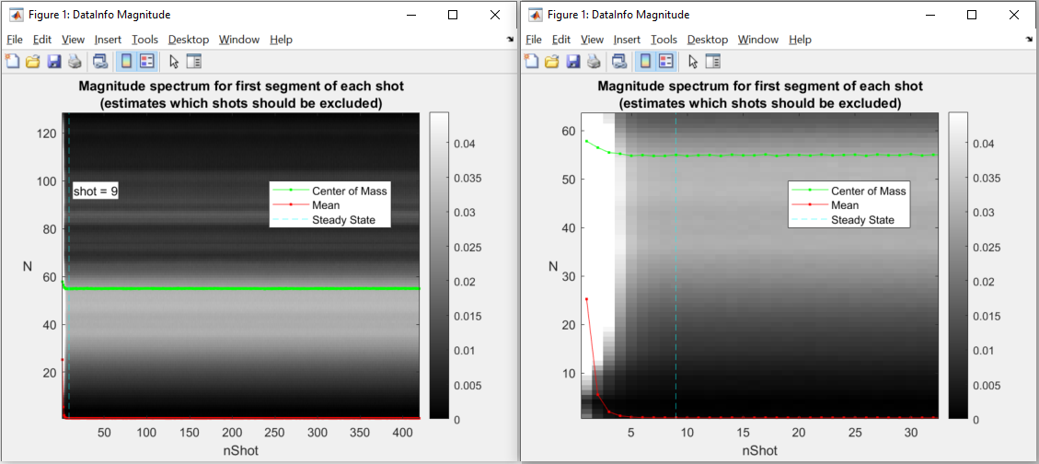Expand Insert menu in right window
This screenshot has height=464, width=1039.
(x=627, y=40)
